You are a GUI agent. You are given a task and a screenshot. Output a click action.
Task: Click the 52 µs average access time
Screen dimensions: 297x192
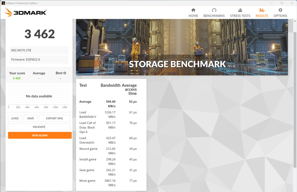click(133, 102)
